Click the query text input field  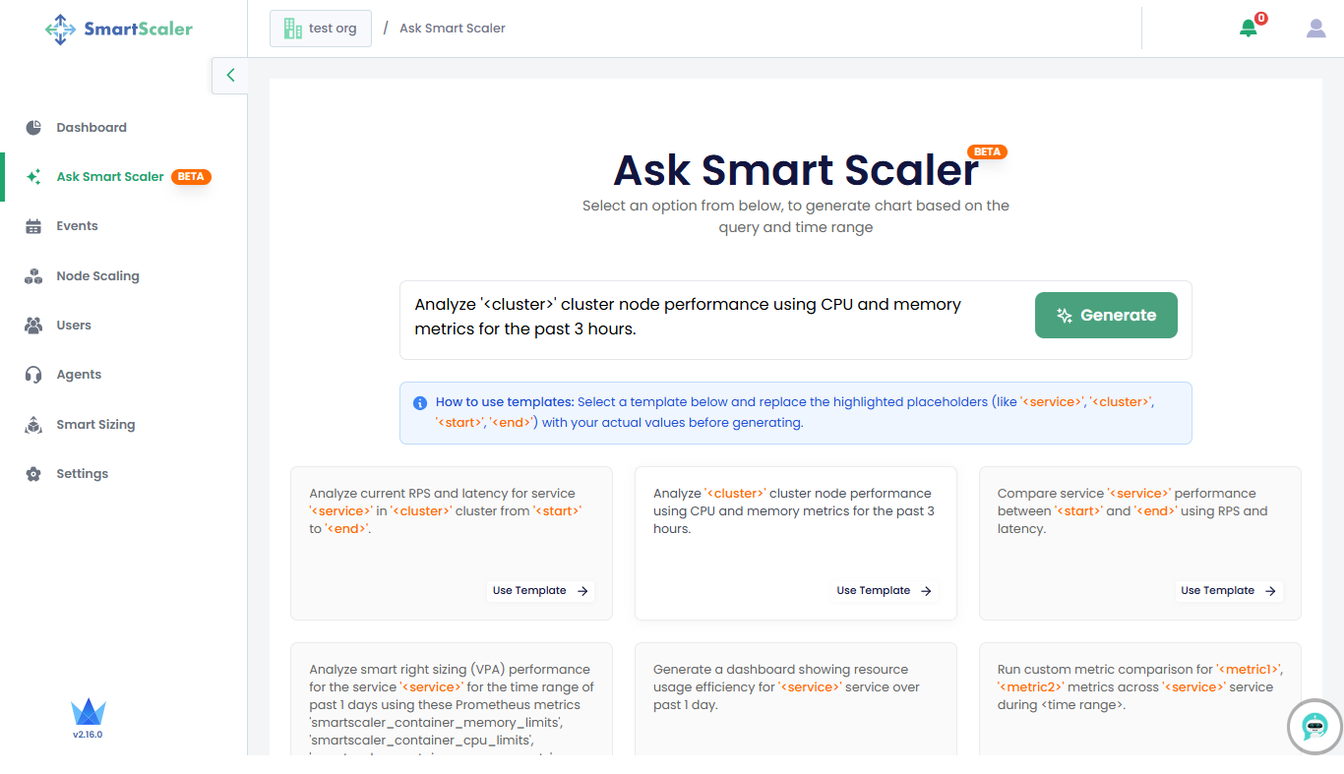[712, 317]
